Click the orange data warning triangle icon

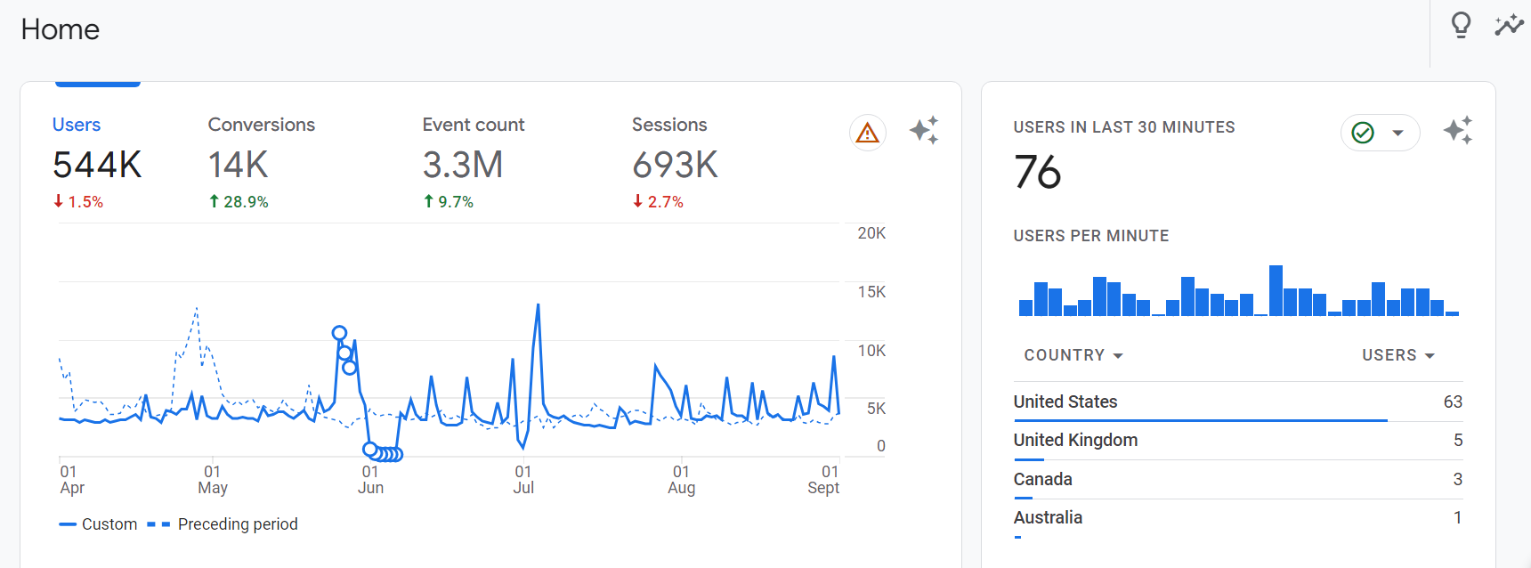(x=867, y=134)
